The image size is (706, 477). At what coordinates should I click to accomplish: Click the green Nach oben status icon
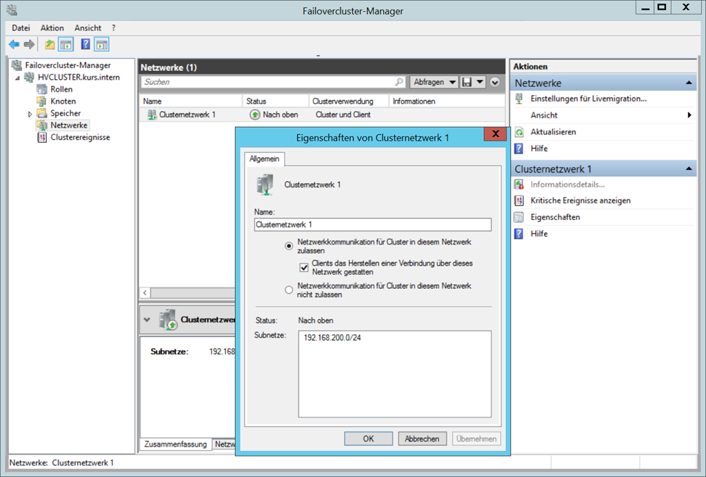tap(255, 114)
